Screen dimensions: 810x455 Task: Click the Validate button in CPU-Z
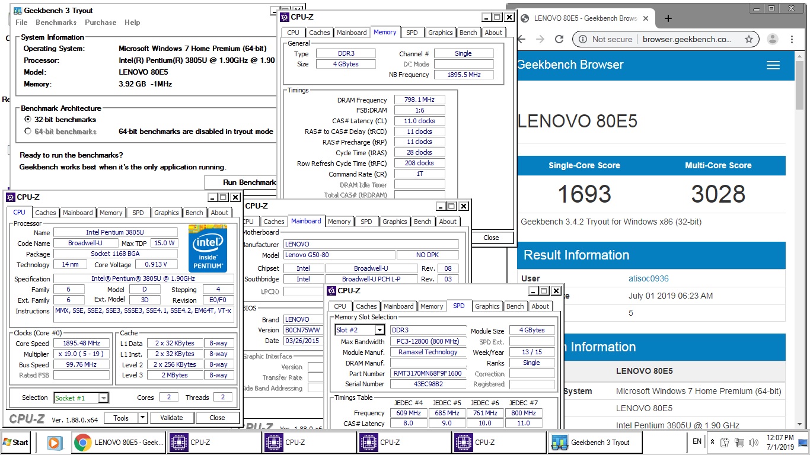tap(171, 418)
